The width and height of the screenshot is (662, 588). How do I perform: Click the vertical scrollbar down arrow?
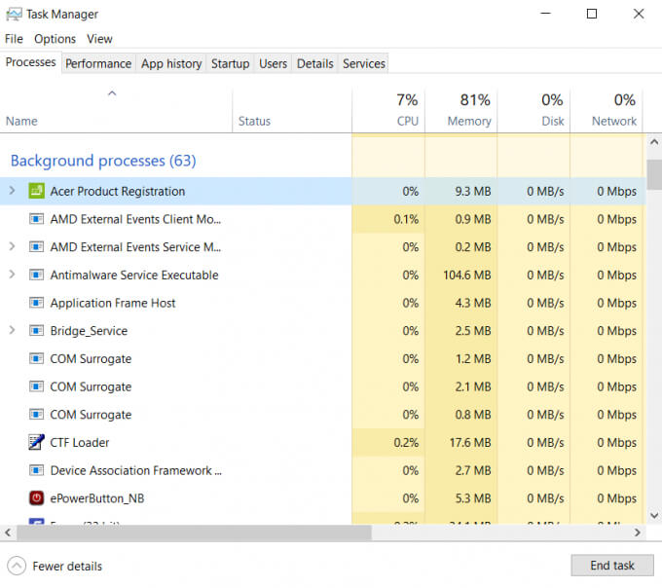(x=654, y=516)
